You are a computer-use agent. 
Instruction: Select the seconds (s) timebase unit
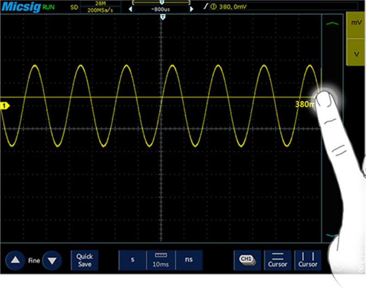coord(133,260)
